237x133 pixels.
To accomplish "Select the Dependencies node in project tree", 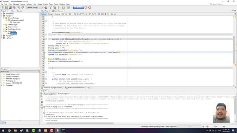I will (13, 27).
